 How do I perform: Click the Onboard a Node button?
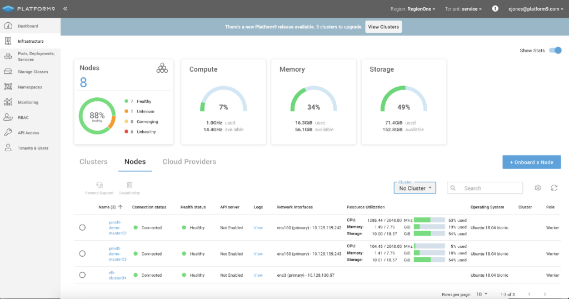coord(531,162)
